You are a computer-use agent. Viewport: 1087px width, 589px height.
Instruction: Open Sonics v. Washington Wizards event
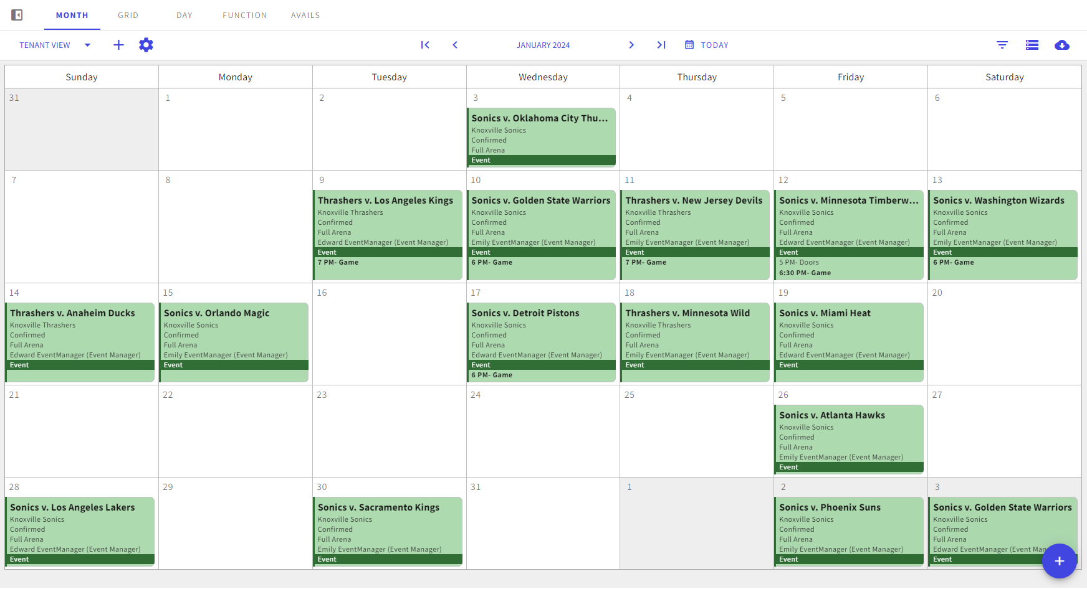point(1003,235)
